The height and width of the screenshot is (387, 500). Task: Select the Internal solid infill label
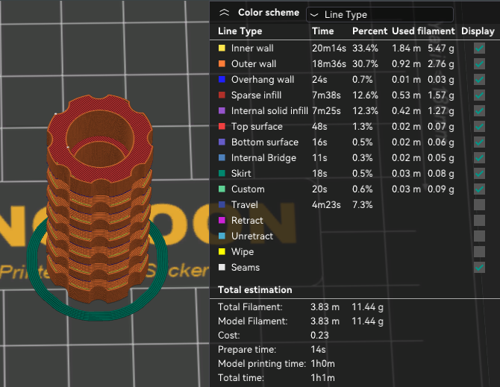pyautogui.click(x=269, y=110)
